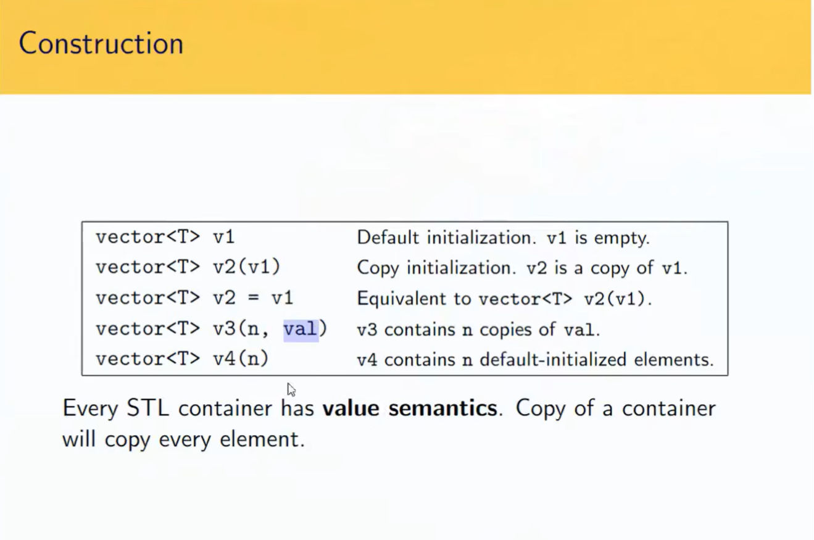Select the "vector<T> v4(n)" code line
The image size is (814, 540).
(x=182, y=359)
